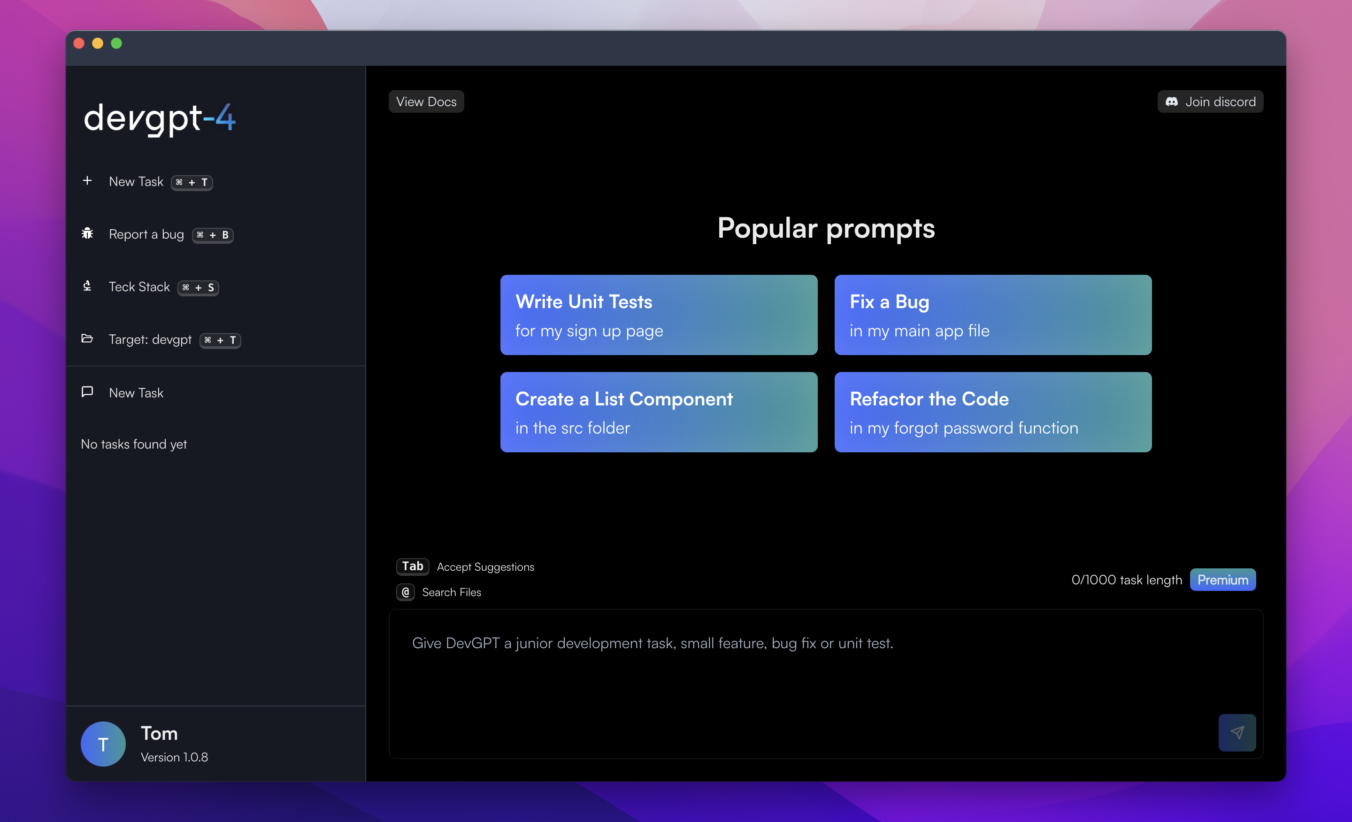Click the Tab key hint badge
1352x822 pixels.
click(413, 566)
